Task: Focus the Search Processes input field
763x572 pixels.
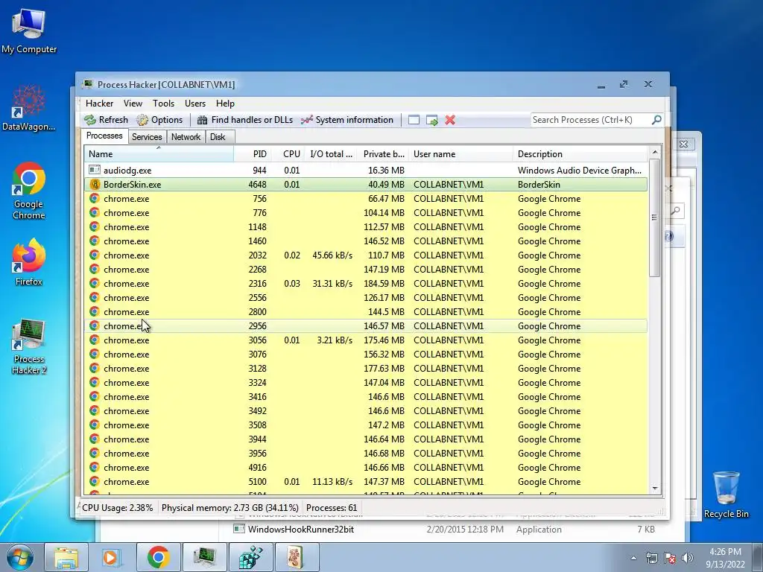Action: point(591,120)
